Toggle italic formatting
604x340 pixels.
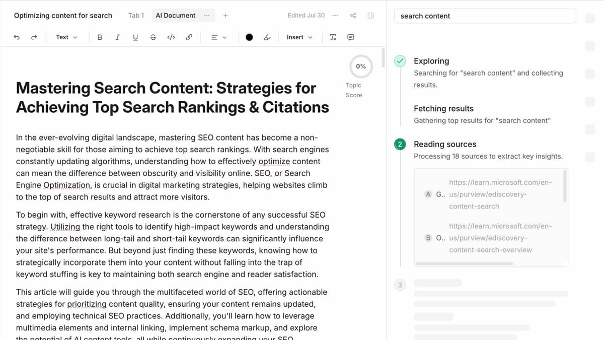click(x=117, y=37)
